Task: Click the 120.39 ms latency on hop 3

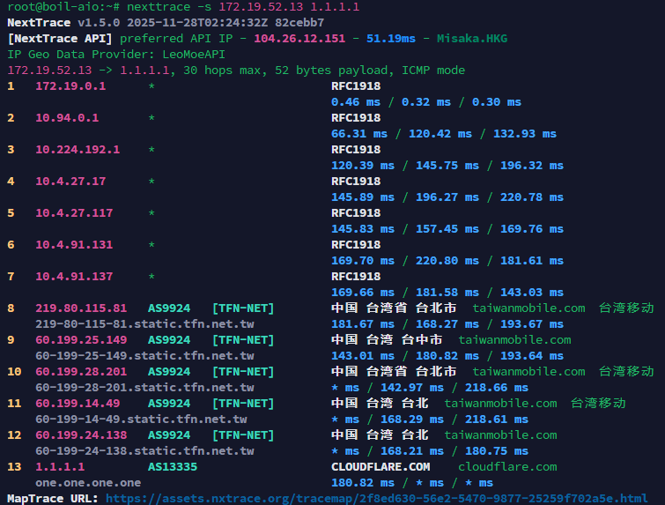Action: [363, 166]
